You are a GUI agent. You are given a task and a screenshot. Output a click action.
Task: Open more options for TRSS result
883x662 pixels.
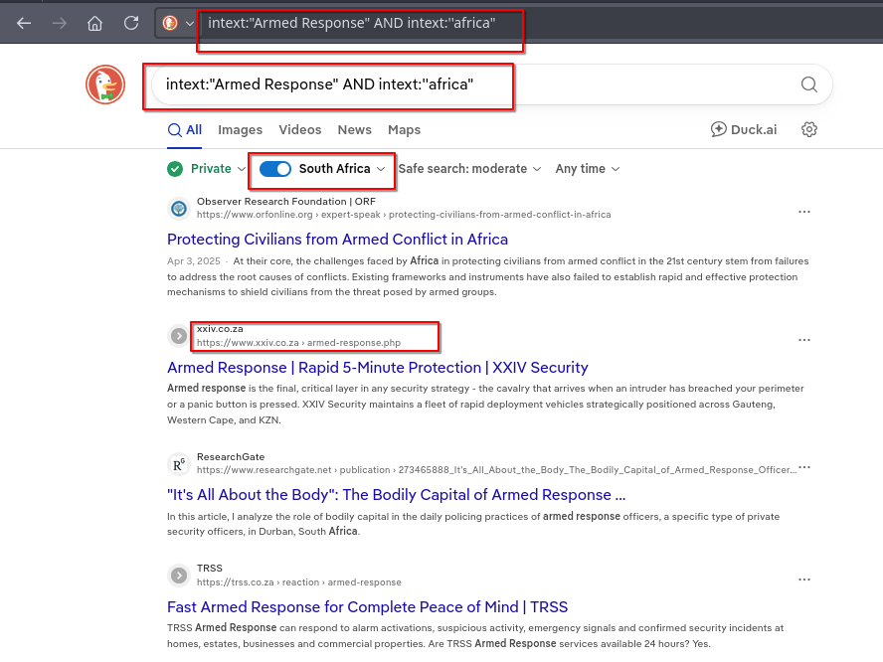[804, 579]
